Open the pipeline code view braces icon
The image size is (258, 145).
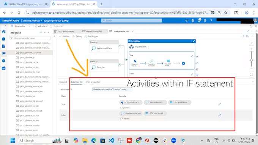tap(242, 36)
